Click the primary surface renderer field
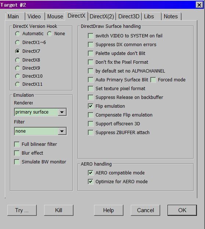 click(40, 112)
